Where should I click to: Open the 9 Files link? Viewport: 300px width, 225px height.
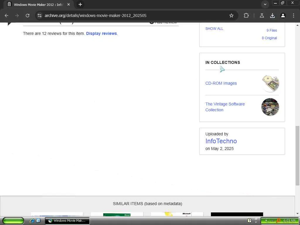[272, 30]
